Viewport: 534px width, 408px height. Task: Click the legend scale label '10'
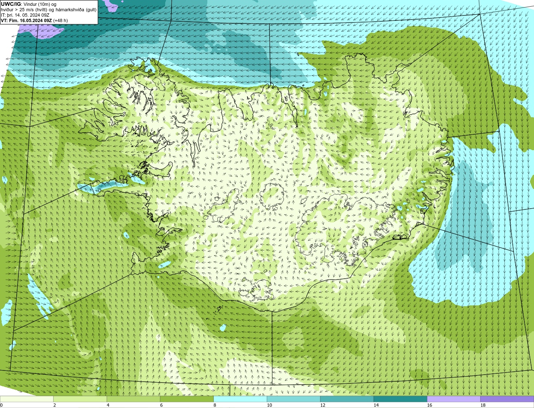(x=270, y=405)
